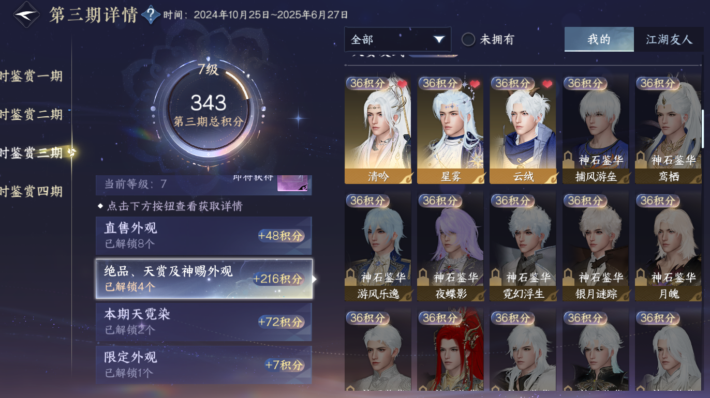
Task: Toggle the heart favorite on 星雾 card
Action: [475, 84]
